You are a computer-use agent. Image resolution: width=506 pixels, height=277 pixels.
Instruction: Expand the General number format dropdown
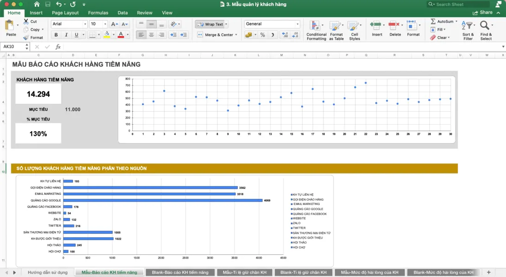click(x=297, y=24)
